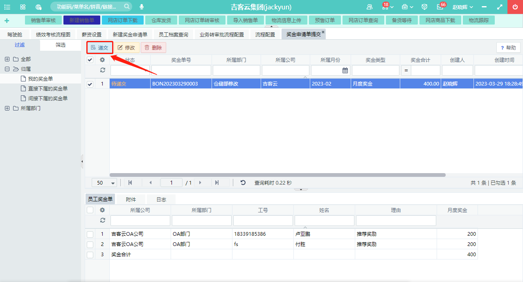Click the green plus add shortcut icon
The width and height of the screenshot is (523, 282).
(x=7, y=20)
